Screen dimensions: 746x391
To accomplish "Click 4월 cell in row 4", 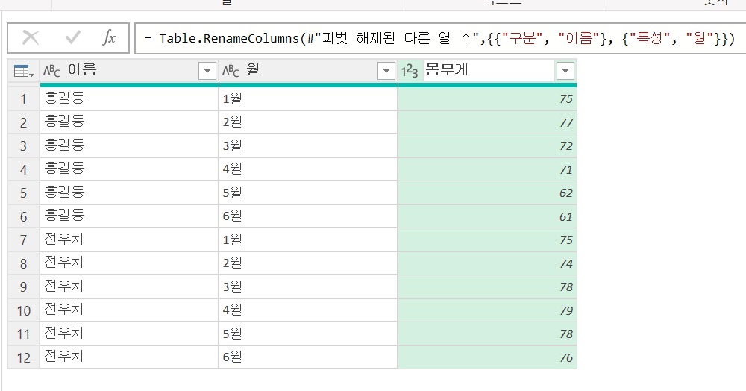I will click(308, 170).
